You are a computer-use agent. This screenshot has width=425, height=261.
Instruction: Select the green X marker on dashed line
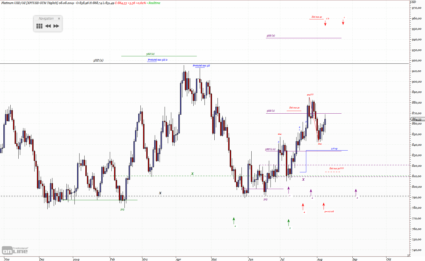(192, 174)
